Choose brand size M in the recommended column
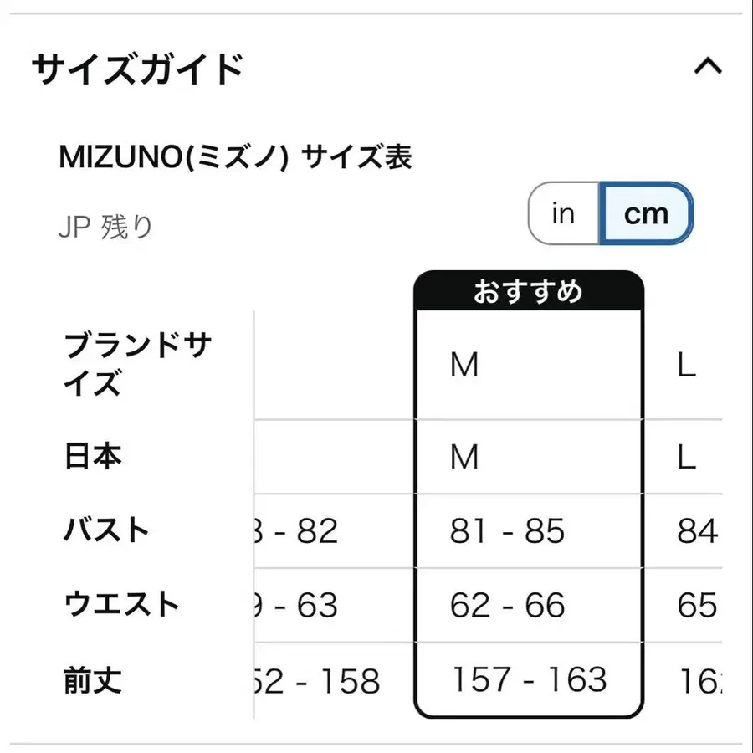 click(464, 366)
